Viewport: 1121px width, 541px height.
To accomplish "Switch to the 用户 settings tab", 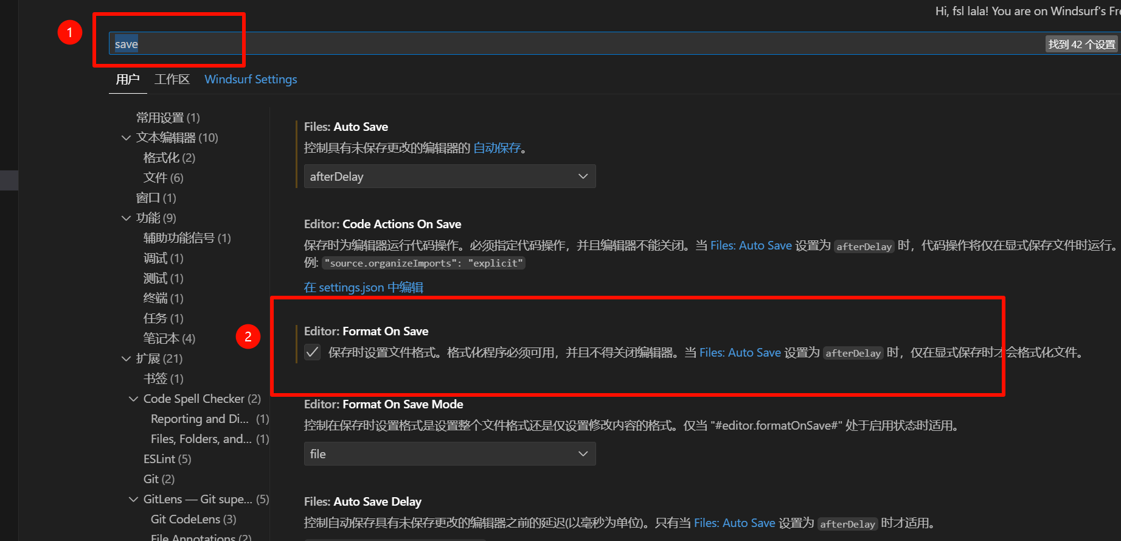I will 128,80.
